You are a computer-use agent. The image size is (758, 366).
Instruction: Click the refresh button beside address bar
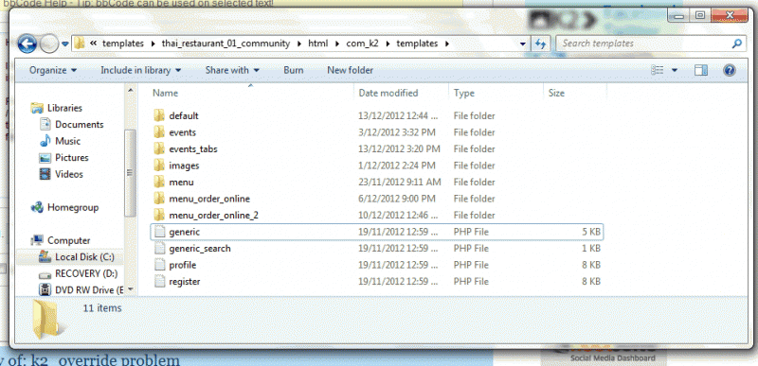(x=539, y=44)
